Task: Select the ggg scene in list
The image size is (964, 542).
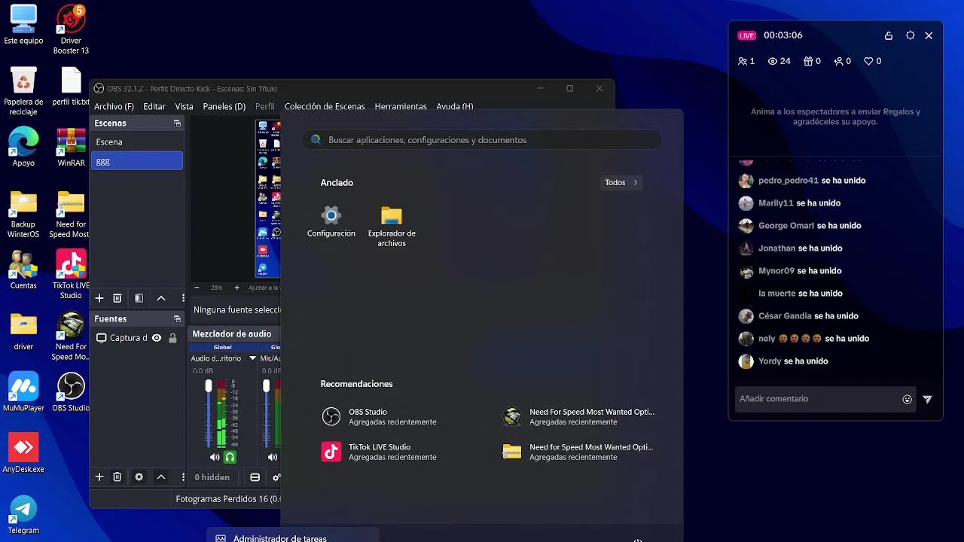Action: (x=137, y=161)
